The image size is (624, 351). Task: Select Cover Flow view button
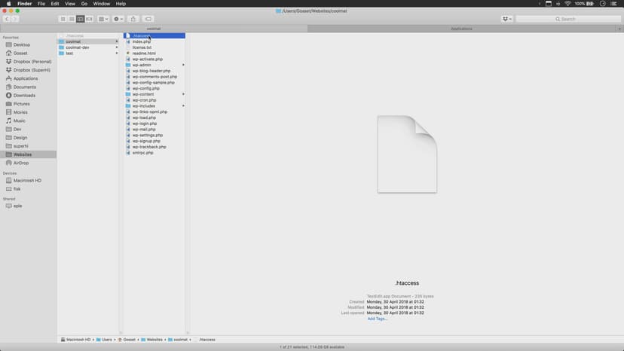[x=90, y=19]
